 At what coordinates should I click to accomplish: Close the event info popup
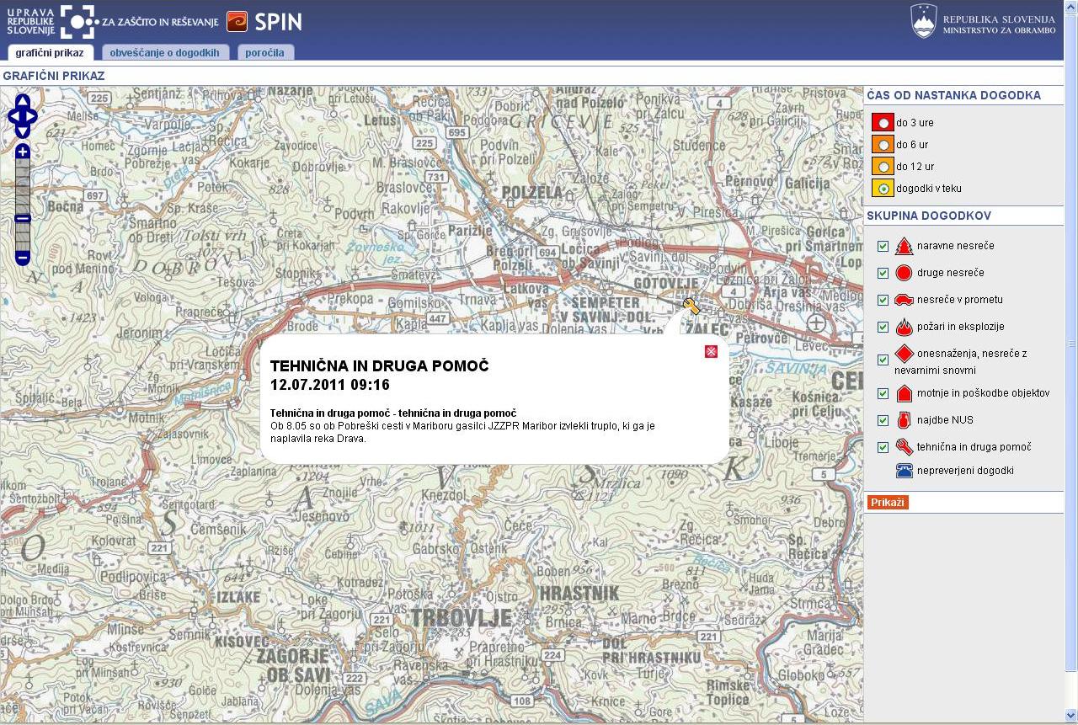point(711,351)
